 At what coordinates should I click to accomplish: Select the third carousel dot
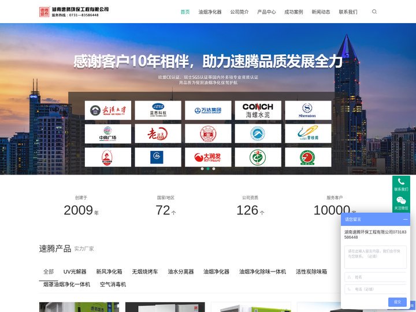pos(214,169)
